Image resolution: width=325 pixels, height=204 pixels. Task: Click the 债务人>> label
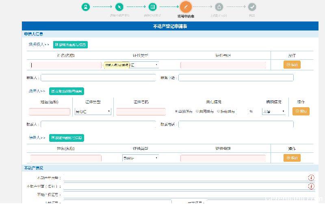pos(37,137)
